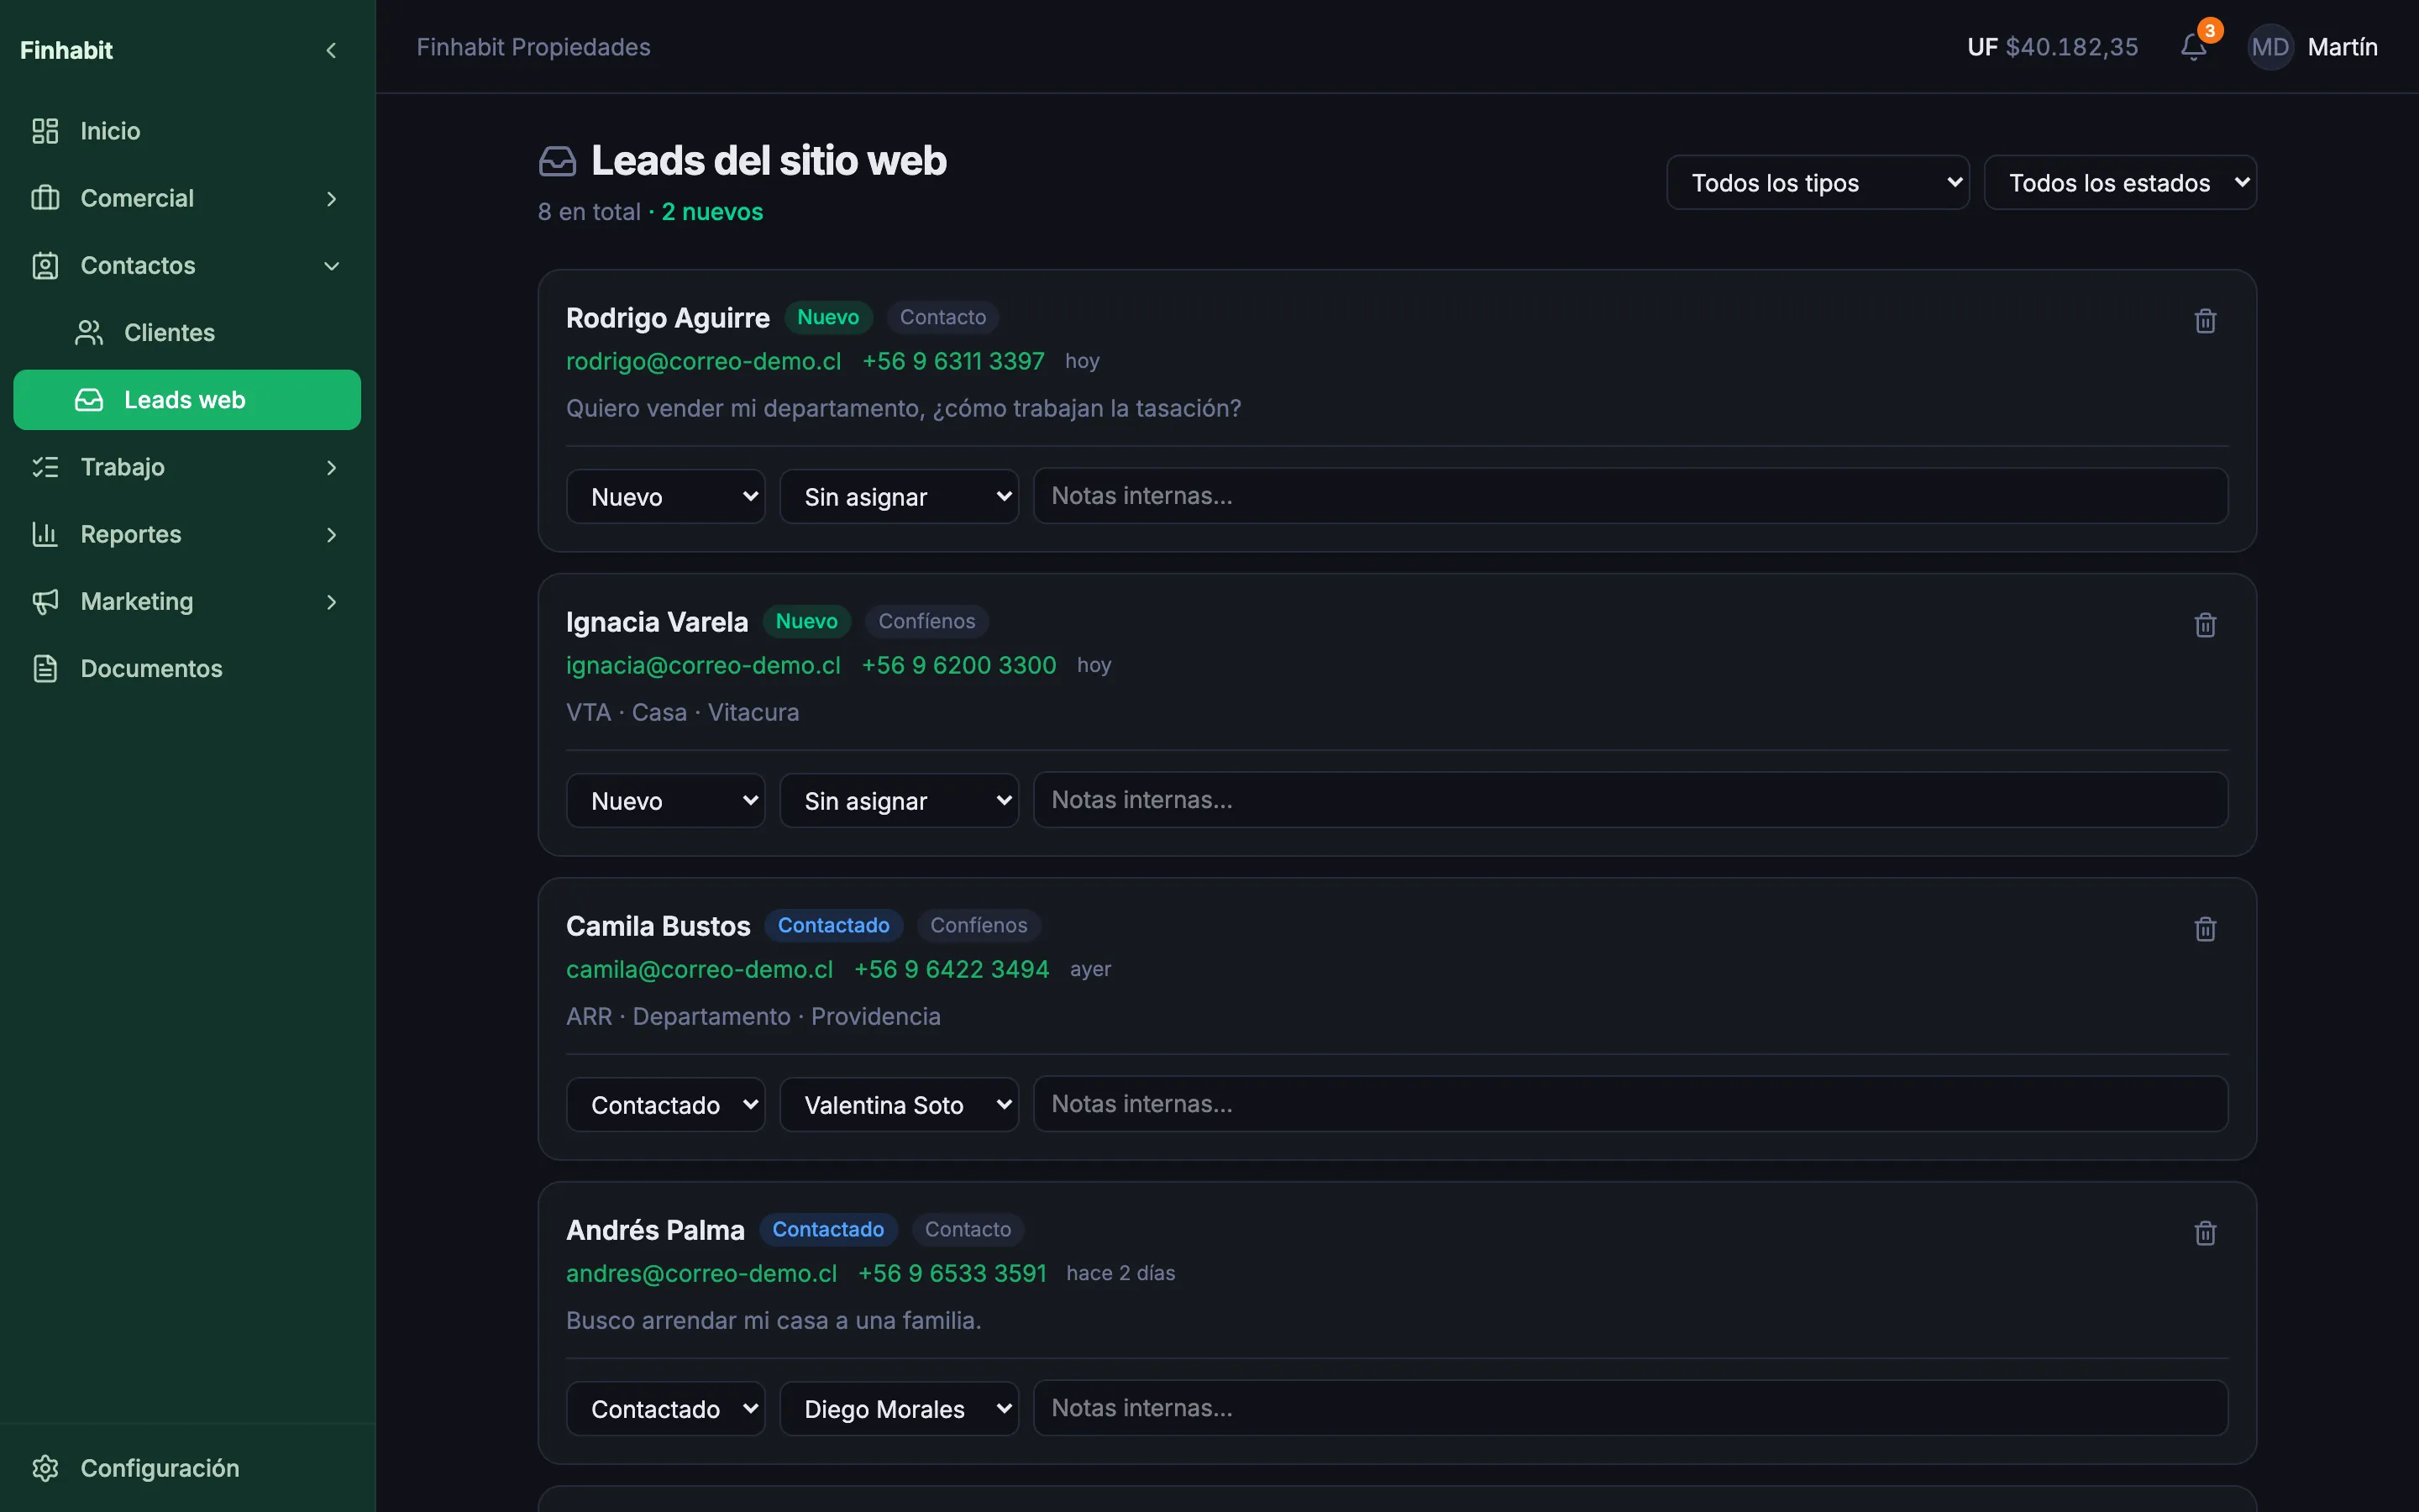Delete the Camila Bustos lead

[x=2205, y=929]
